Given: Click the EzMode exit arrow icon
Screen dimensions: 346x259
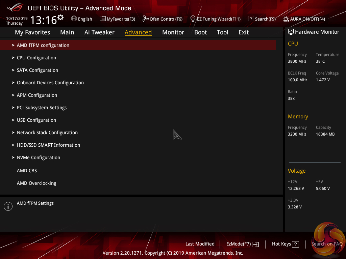Looking at the screenshot, I should click(255, 244).
